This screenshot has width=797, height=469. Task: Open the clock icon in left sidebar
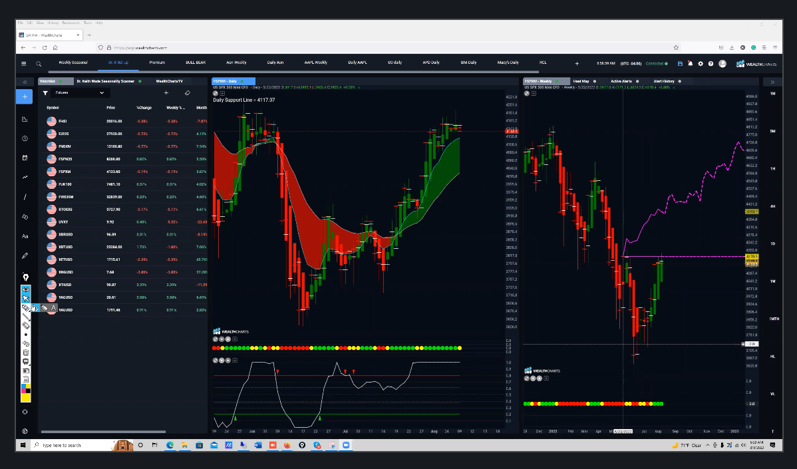25,139
